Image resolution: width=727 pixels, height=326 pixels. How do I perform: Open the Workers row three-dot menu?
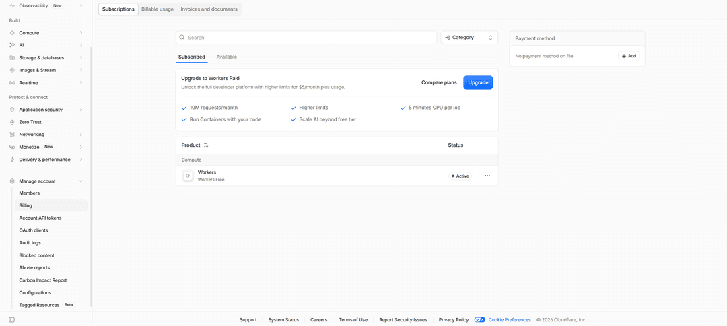[x=487, y=176]
